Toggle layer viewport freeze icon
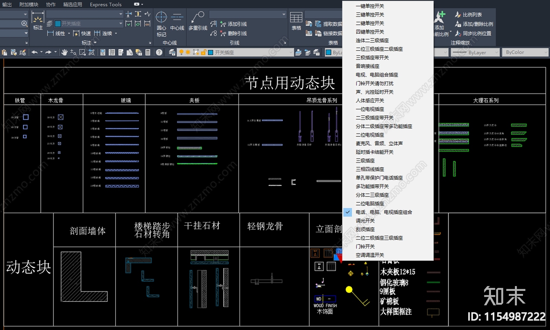The height and width of the screenshot is (330, 550). (196, 52)
